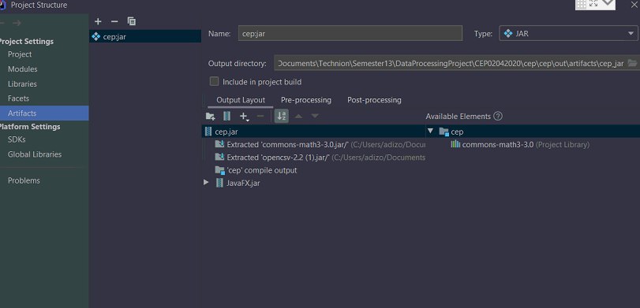Screen dimensions: 640x308
Task: Show help for Available Elements
Action: point(498,116)
